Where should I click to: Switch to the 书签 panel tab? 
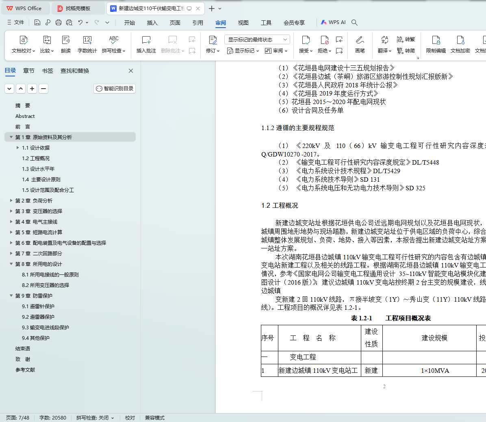click(48, 71)
